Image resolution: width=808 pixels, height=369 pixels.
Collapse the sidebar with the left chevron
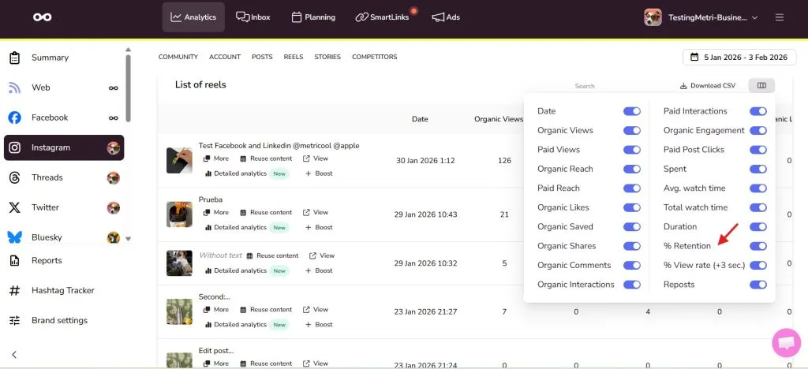coord(14,355)
